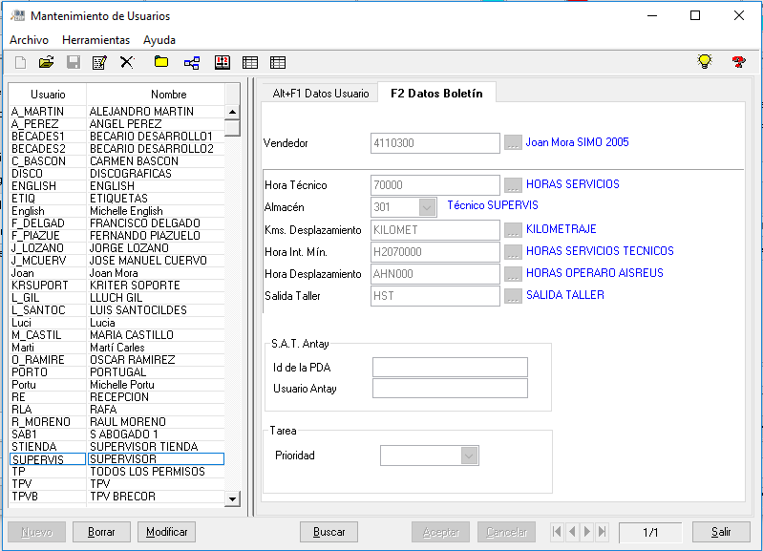Viewport: 763px width, 551px height.
Task: Go to next record navigation arrow
Action: (x=587, y=532)
